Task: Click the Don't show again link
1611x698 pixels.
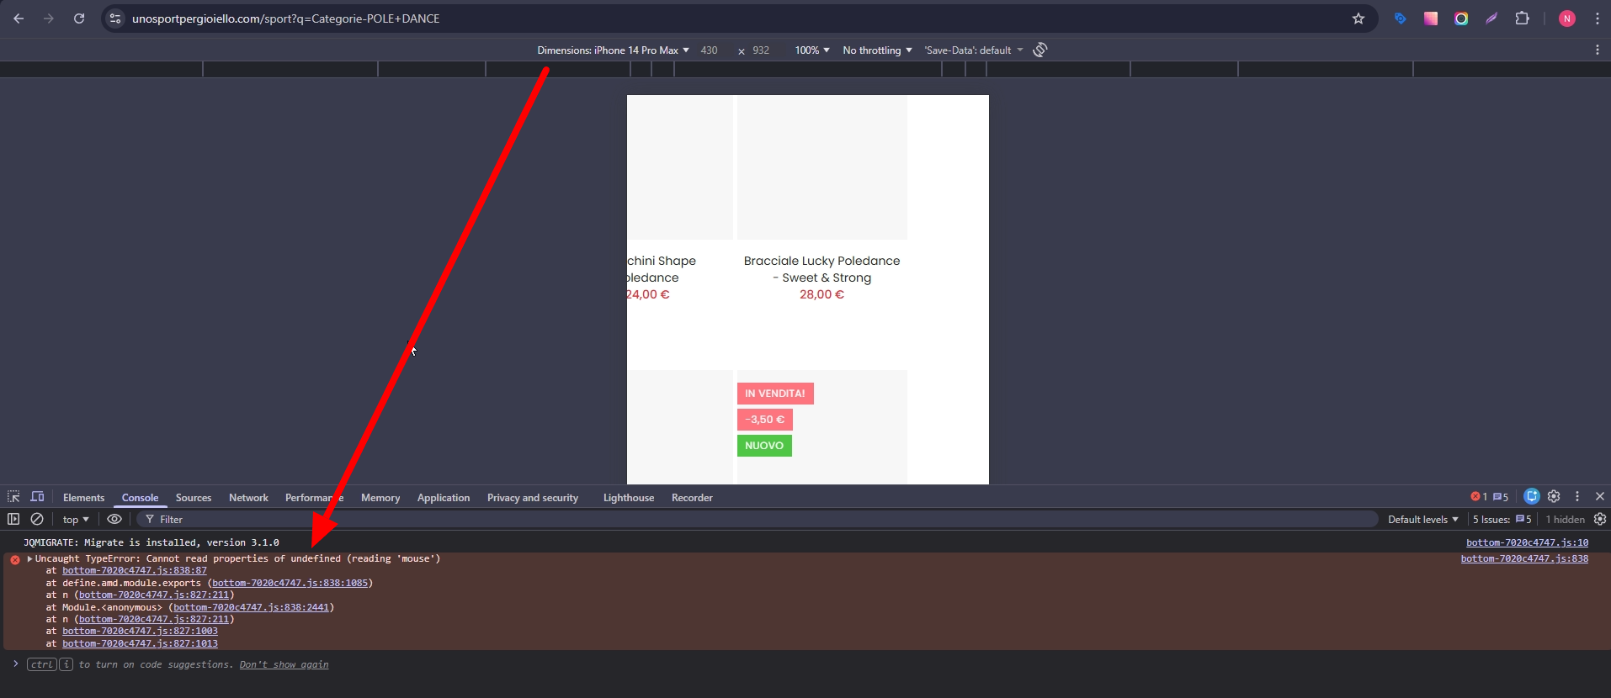Action: point(284,664)
